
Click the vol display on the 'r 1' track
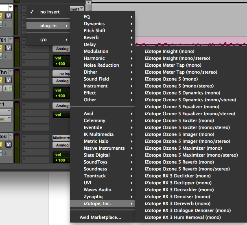pyautogui.click(x=61, y=115)
